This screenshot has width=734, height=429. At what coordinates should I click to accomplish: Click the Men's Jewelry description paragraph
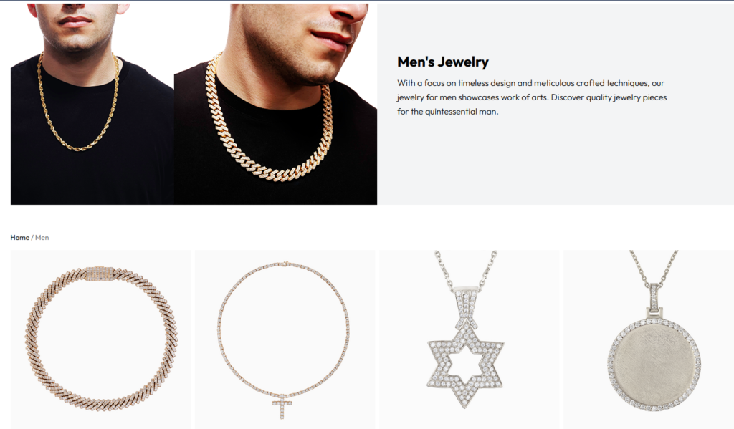coord(532,97)
